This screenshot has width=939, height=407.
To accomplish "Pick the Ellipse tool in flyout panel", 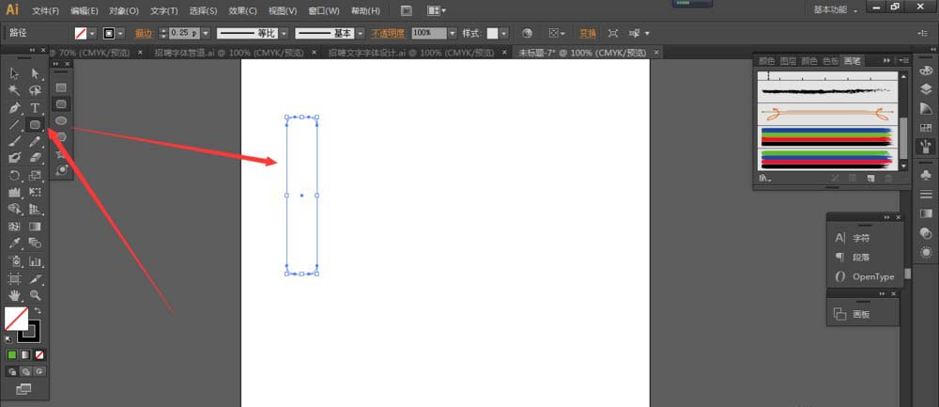I will pos(61,120).
